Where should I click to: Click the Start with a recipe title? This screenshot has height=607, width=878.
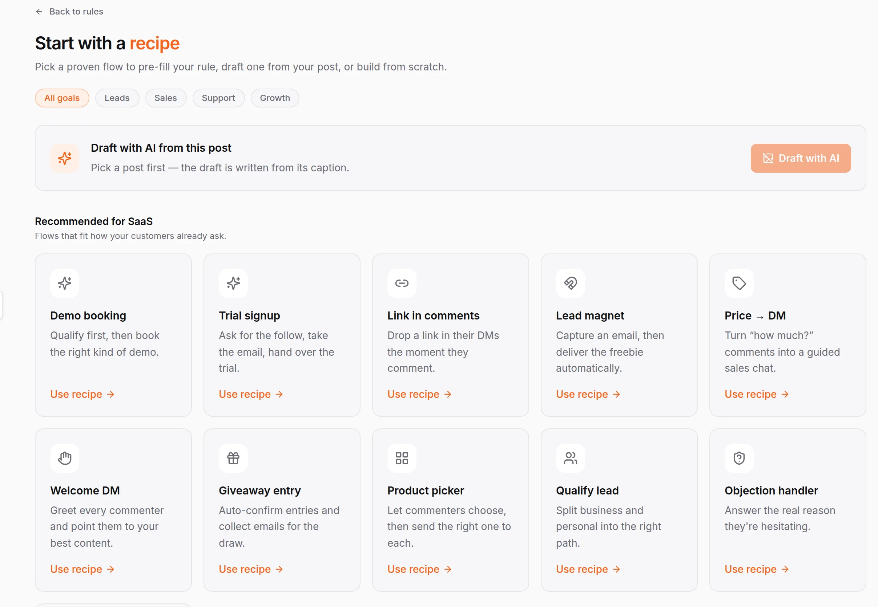(107, 43)
